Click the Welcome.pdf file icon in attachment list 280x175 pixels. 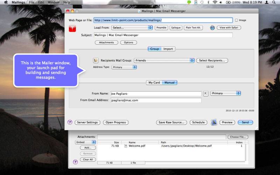pos(126,146)
